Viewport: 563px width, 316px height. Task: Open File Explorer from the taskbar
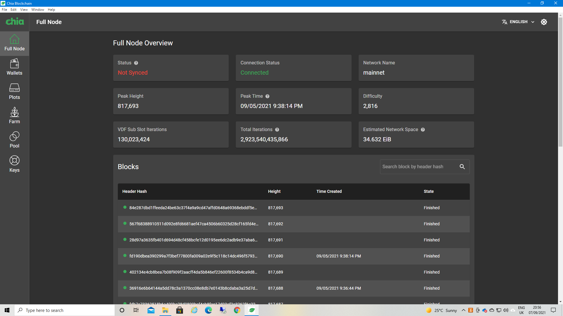[165, 310]
